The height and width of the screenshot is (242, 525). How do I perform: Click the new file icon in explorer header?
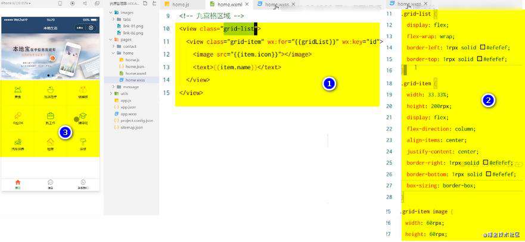pyautogui.click(x=145, y=4)
